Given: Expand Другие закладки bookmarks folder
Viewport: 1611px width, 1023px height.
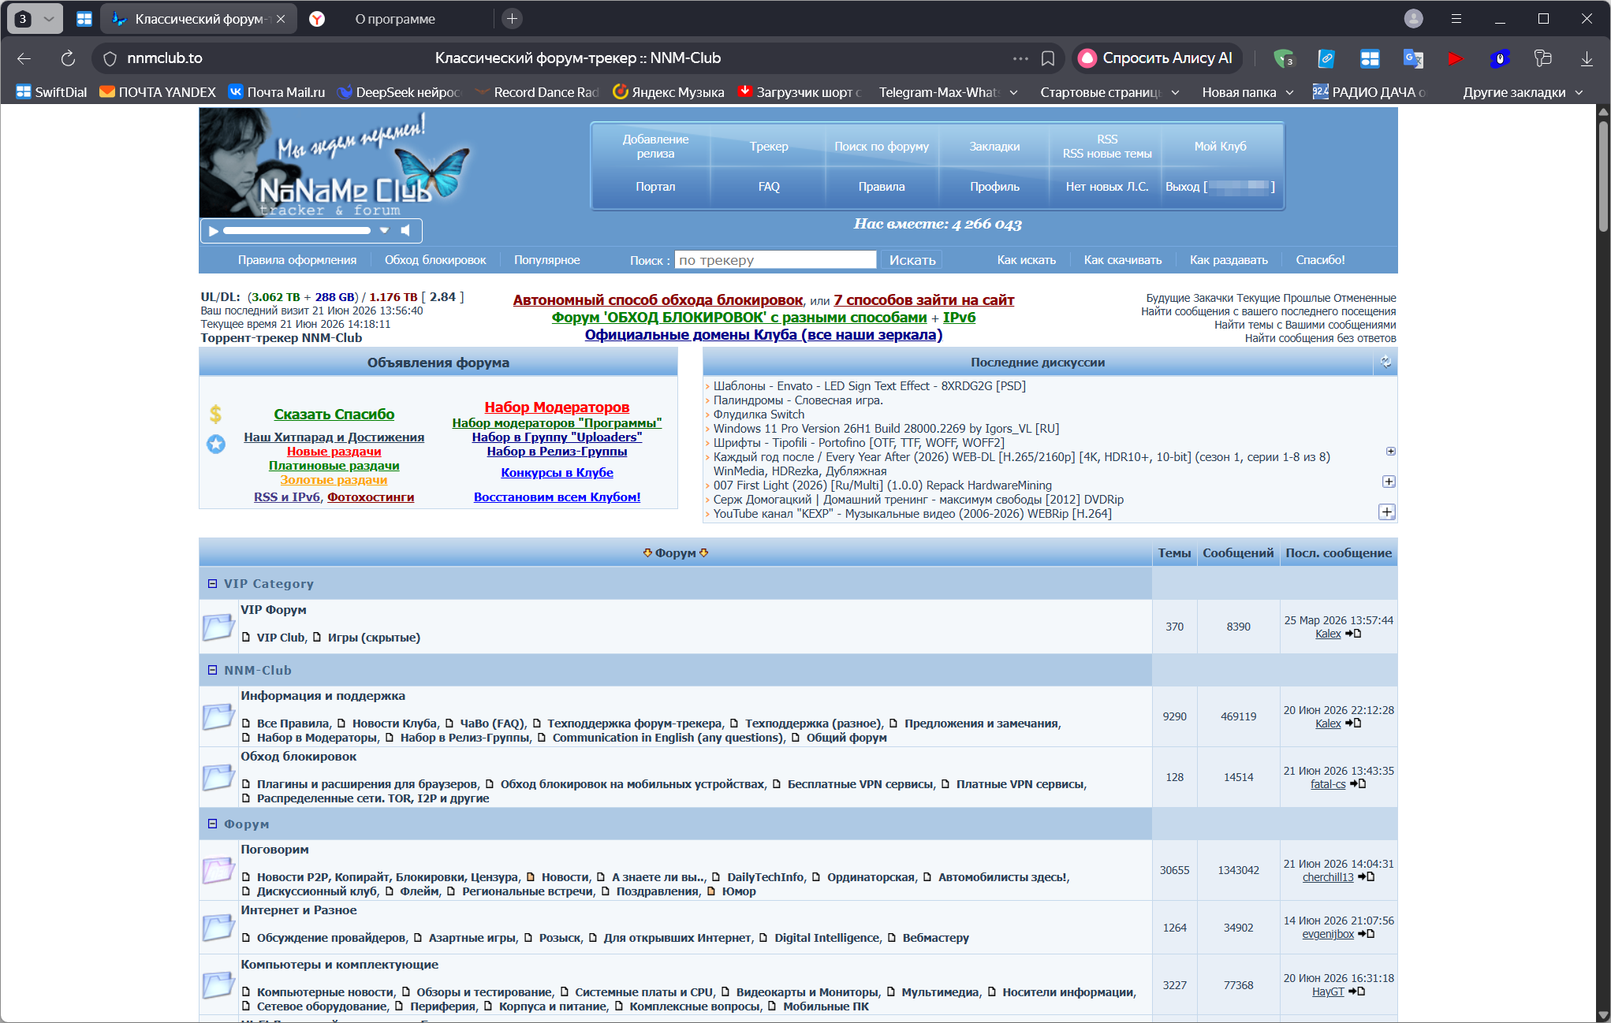Looking at the screenshot, I should [x=1523, y=92].
